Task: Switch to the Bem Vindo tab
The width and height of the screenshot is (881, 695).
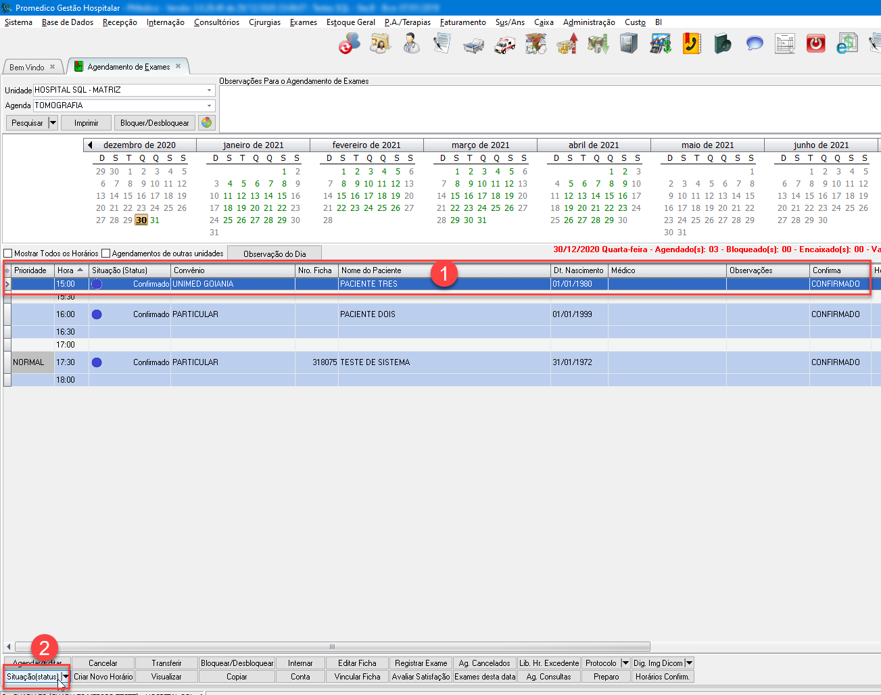Action: coord(27,67)
